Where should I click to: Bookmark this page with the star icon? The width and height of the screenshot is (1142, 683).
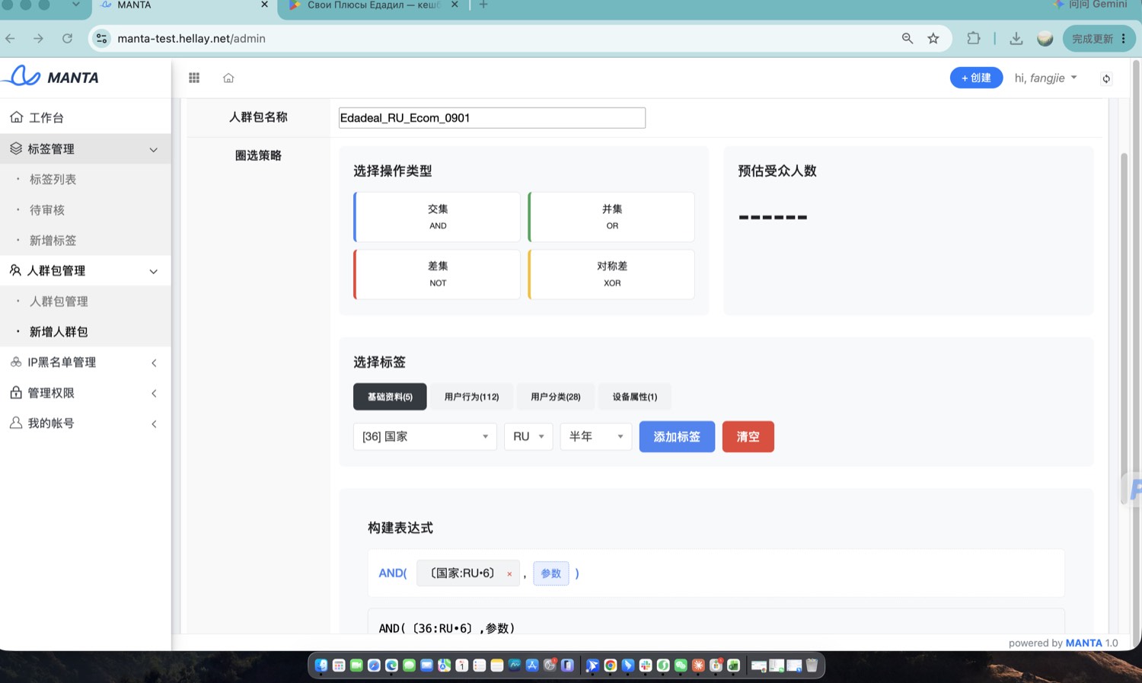point(933,38)
